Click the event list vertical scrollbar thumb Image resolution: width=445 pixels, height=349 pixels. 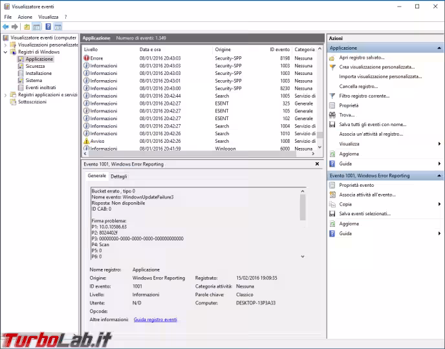[320, 135]
